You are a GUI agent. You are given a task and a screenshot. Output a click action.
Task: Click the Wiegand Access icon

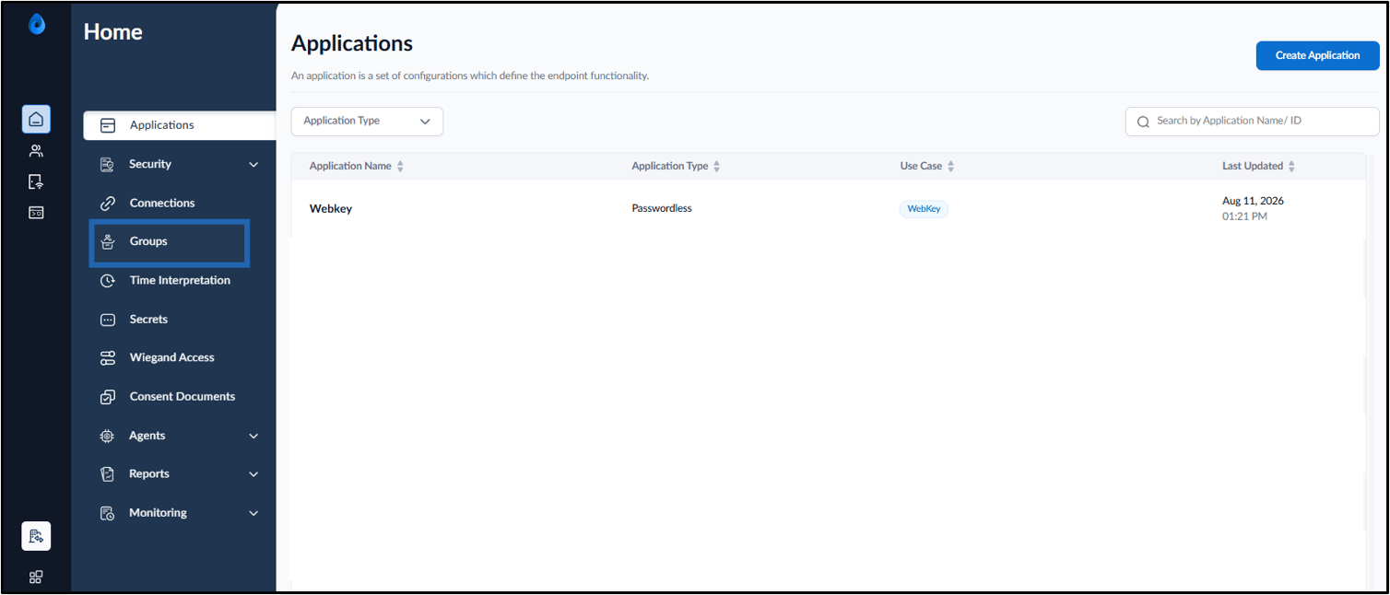(x=108, y=358)
